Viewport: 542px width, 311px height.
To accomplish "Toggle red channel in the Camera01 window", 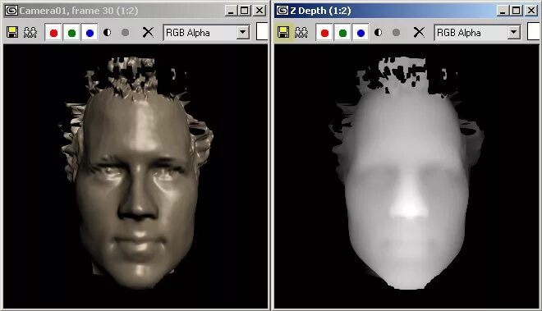I will (53, 33).
